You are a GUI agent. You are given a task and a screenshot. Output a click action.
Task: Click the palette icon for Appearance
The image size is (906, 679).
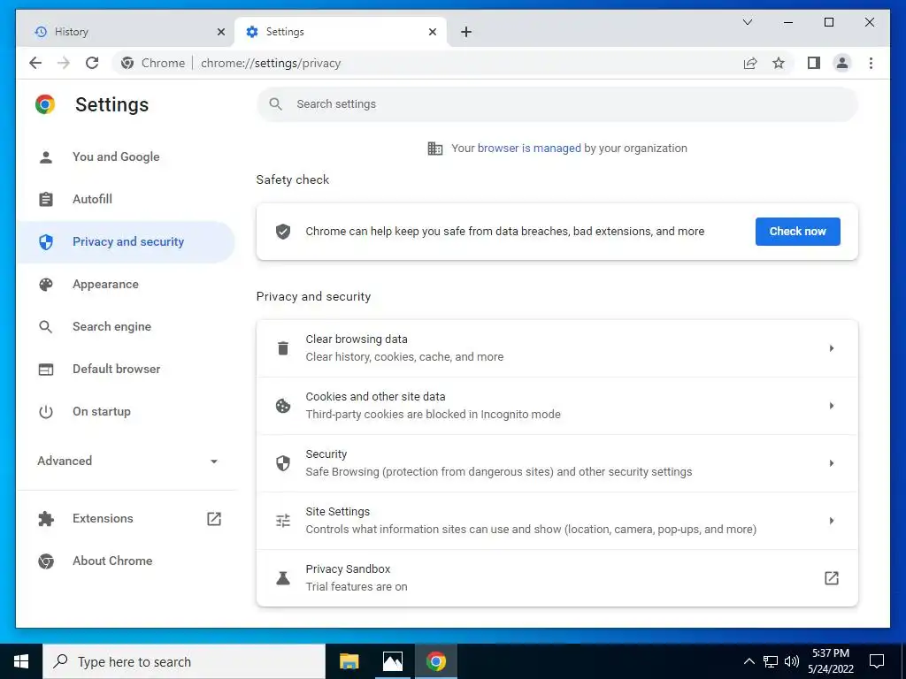[46, 284]
